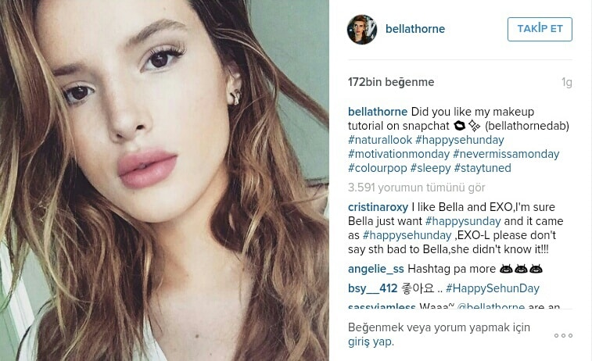Open #happysehunday hashtag in the caption

pos(460,140)
